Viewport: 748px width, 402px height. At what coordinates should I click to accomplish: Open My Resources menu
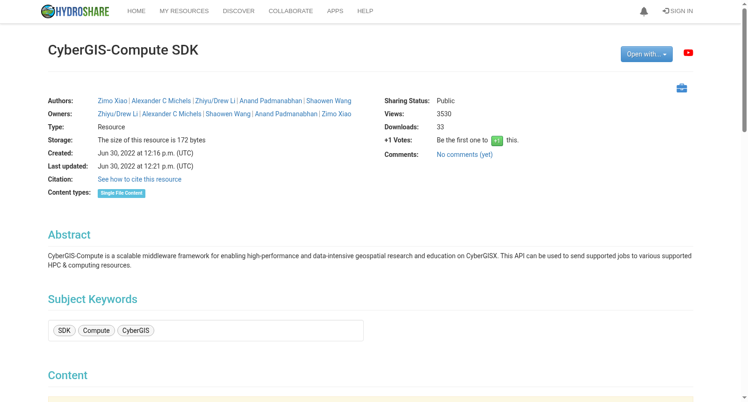pos(184,11)
